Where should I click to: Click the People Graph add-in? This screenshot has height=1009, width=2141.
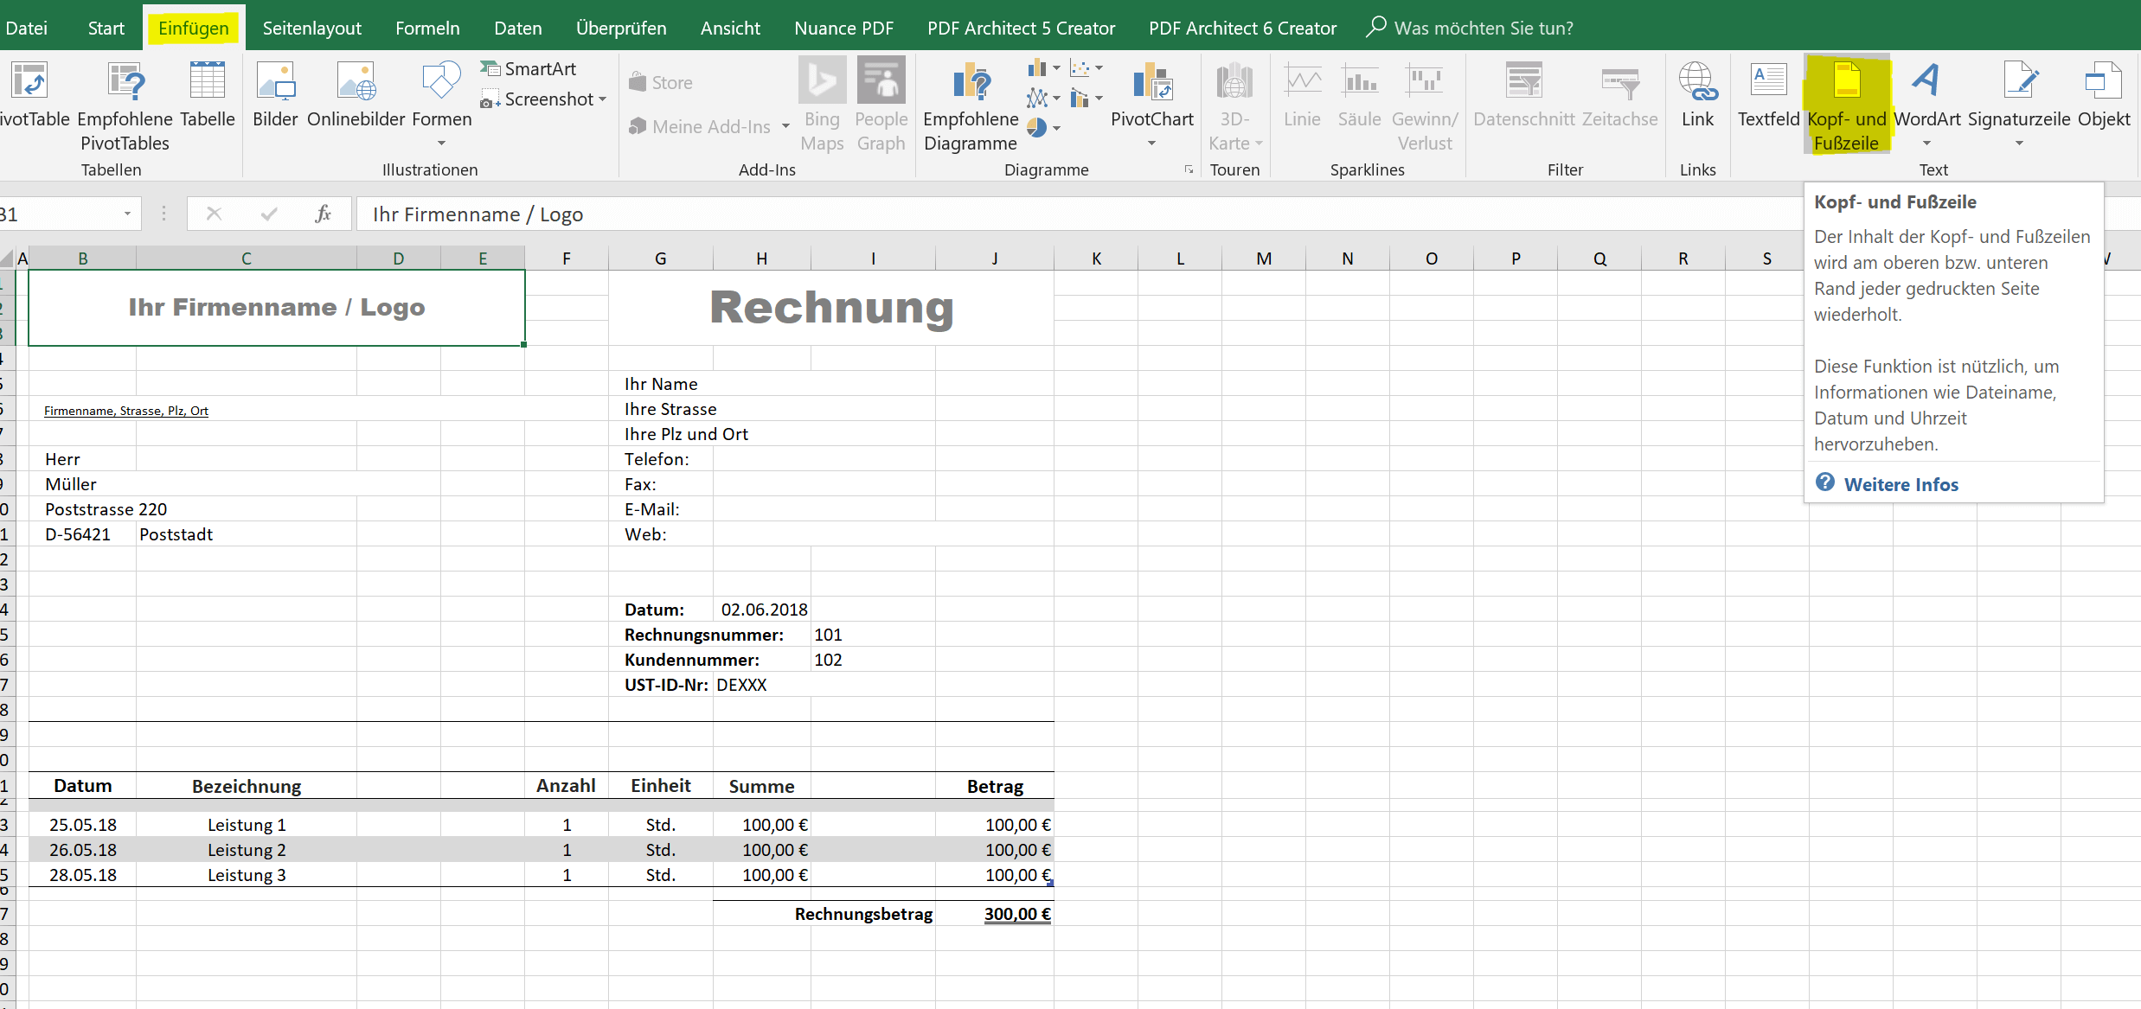881,105
